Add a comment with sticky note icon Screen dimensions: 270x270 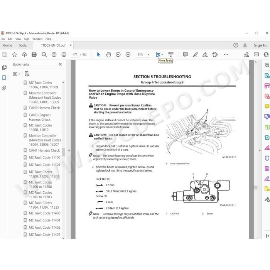tap(186, 55)
